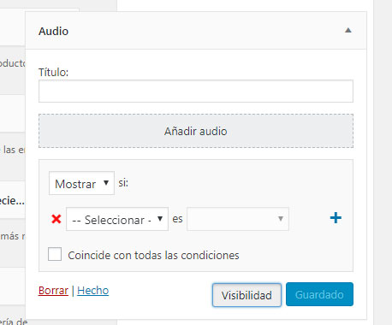Viewport: 392px width, 325px height.
Task: Open the -- Seleccionar -- condition dropdown
Action: tap(117, 219)
